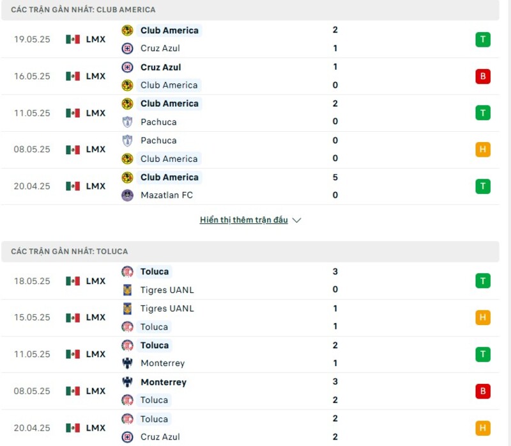The image size is (511, 446).
Task: Click the red B badge in Monterrey row
Action: [x=483, y=390]
